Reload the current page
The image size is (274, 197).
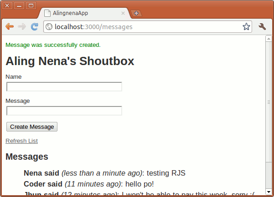pyautogui.click(x=34, y=27)
